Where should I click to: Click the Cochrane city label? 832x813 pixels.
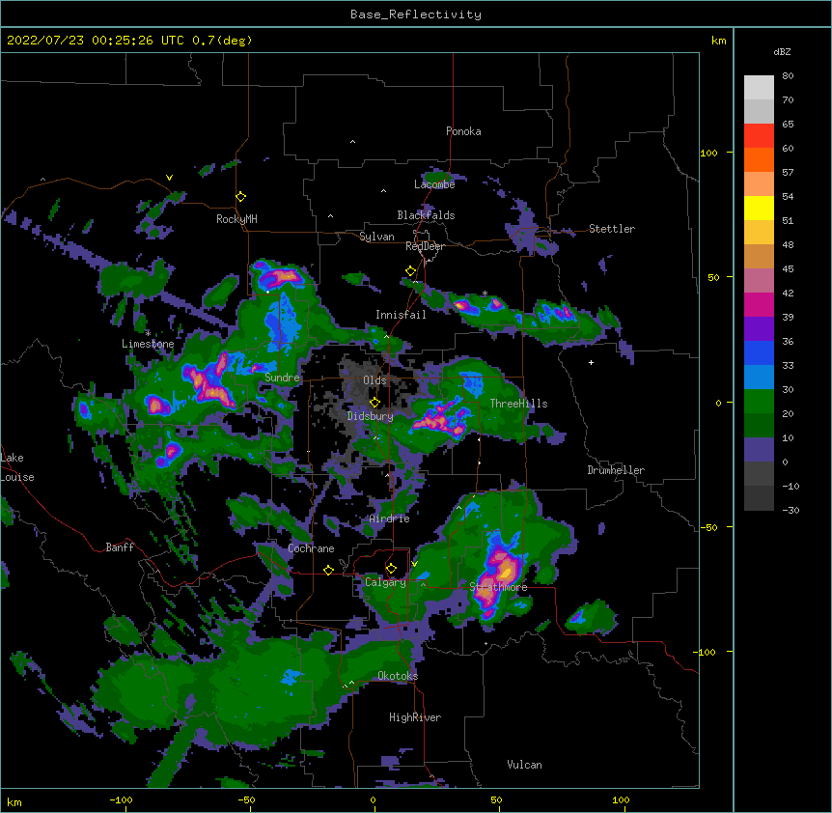[x=311, y=548]
